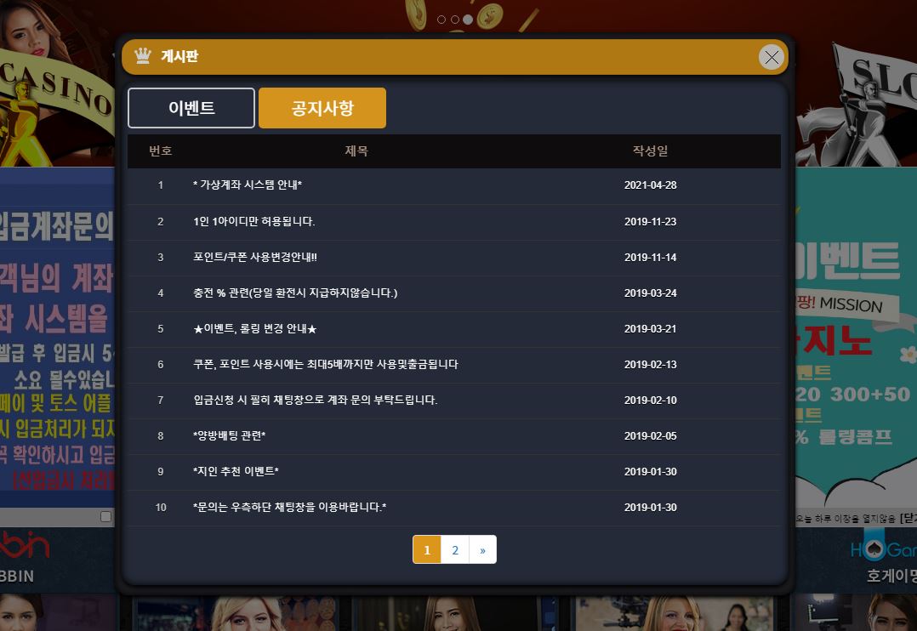The height and width of the screenshot is (631, 917).
Task: Tick the checkbox under the left deposit banner
Action: [105, 516]
